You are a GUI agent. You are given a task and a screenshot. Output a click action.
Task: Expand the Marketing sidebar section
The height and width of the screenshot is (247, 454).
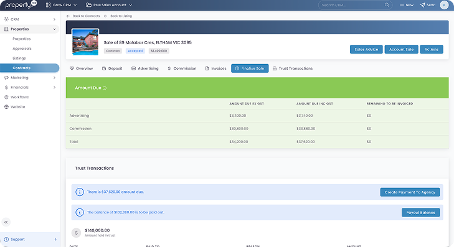[54, 78]
